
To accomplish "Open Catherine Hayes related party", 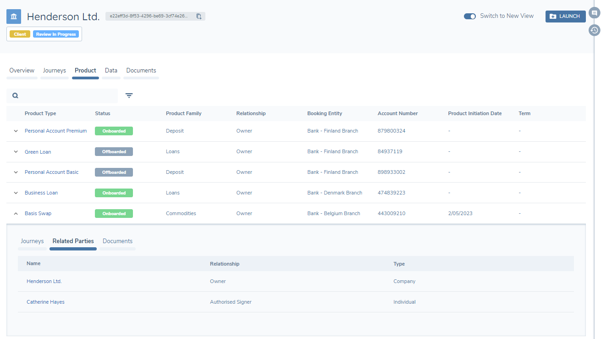I will click(x=45, y=302).
